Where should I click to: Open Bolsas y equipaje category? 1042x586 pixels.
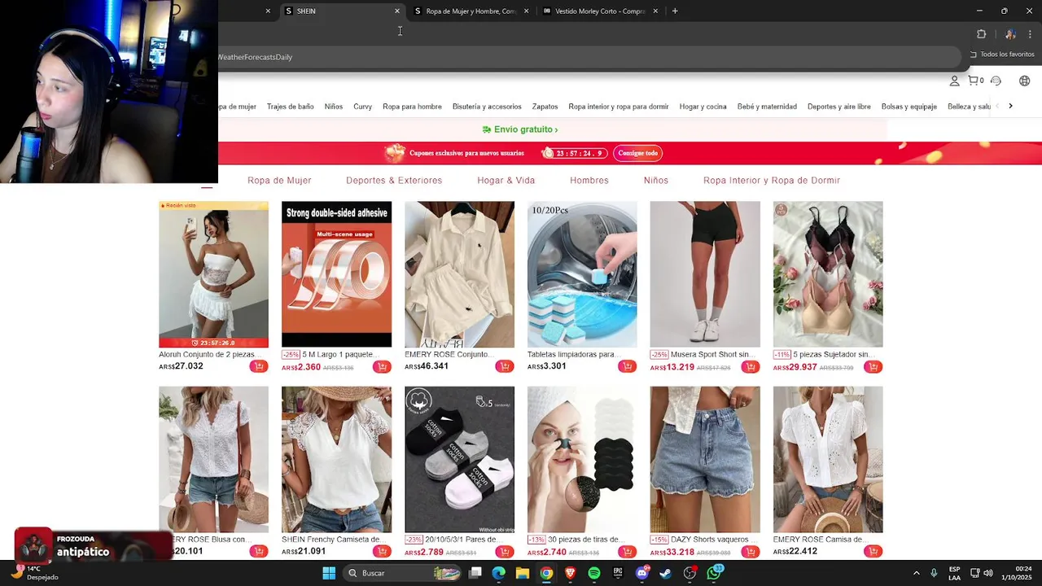[x=908, y=107]
